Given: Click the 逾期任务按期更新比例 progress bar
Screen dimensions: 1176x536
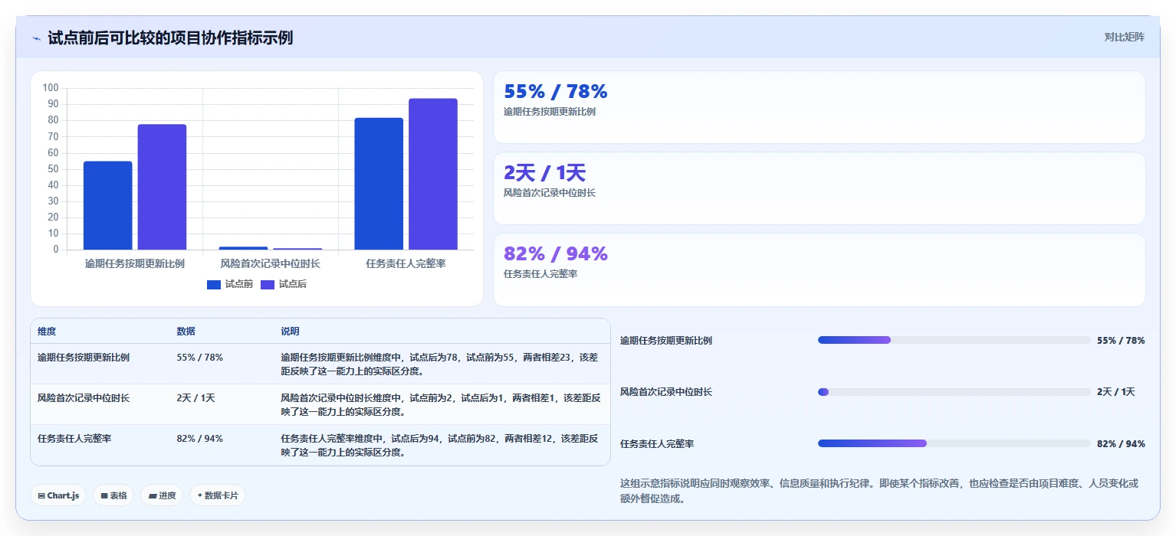Looking at the screenshot, I should 954,340.
